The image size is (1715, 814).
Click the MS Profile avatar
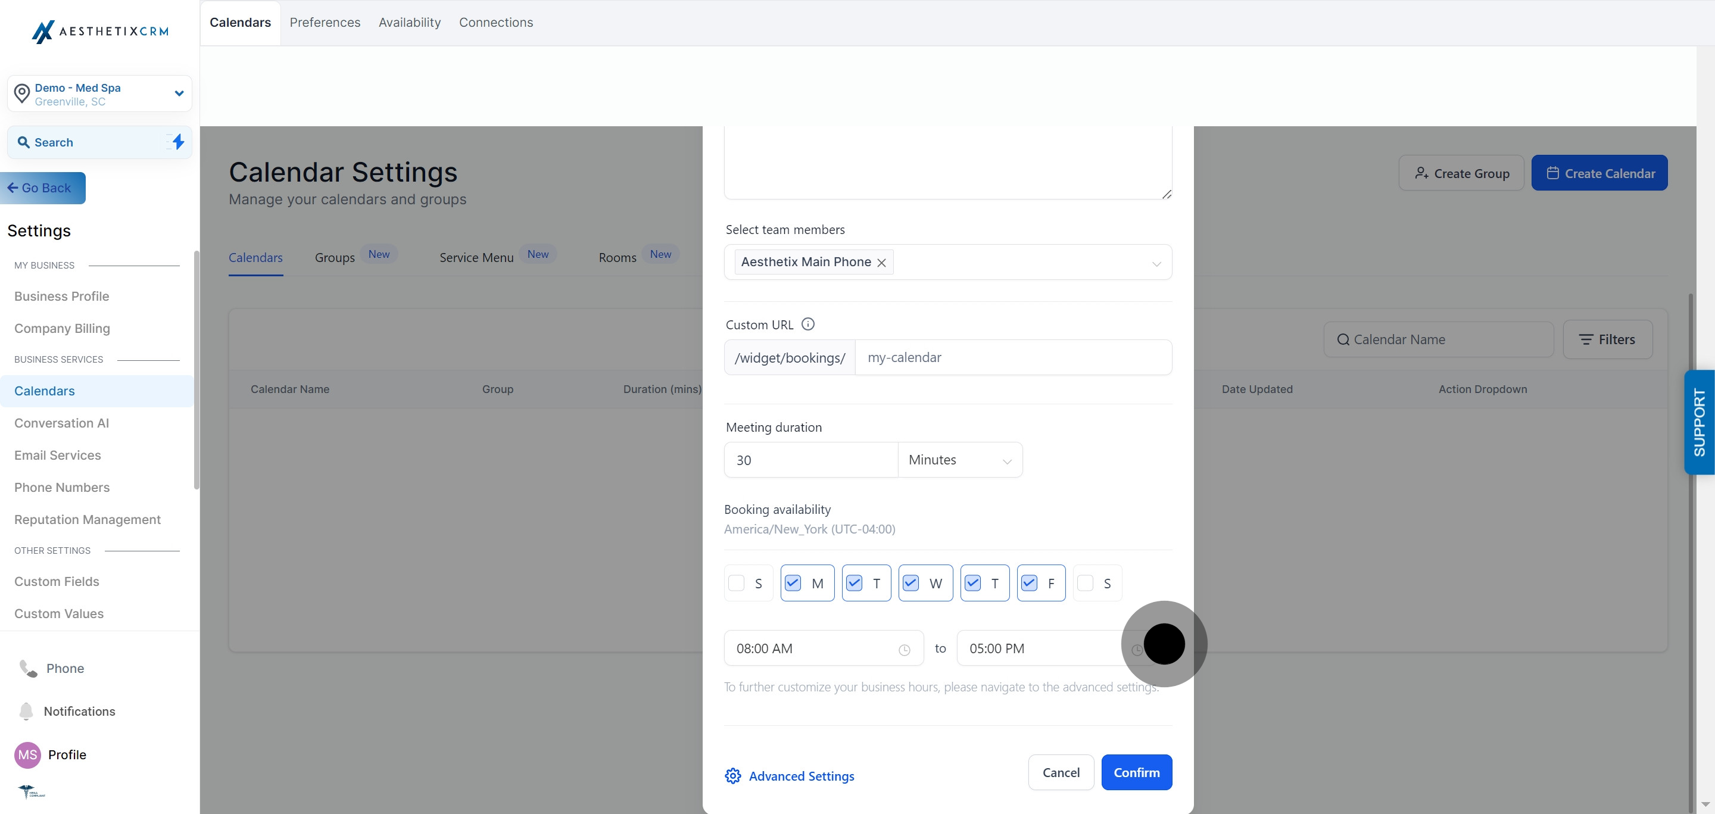click(x=27, y=755)
